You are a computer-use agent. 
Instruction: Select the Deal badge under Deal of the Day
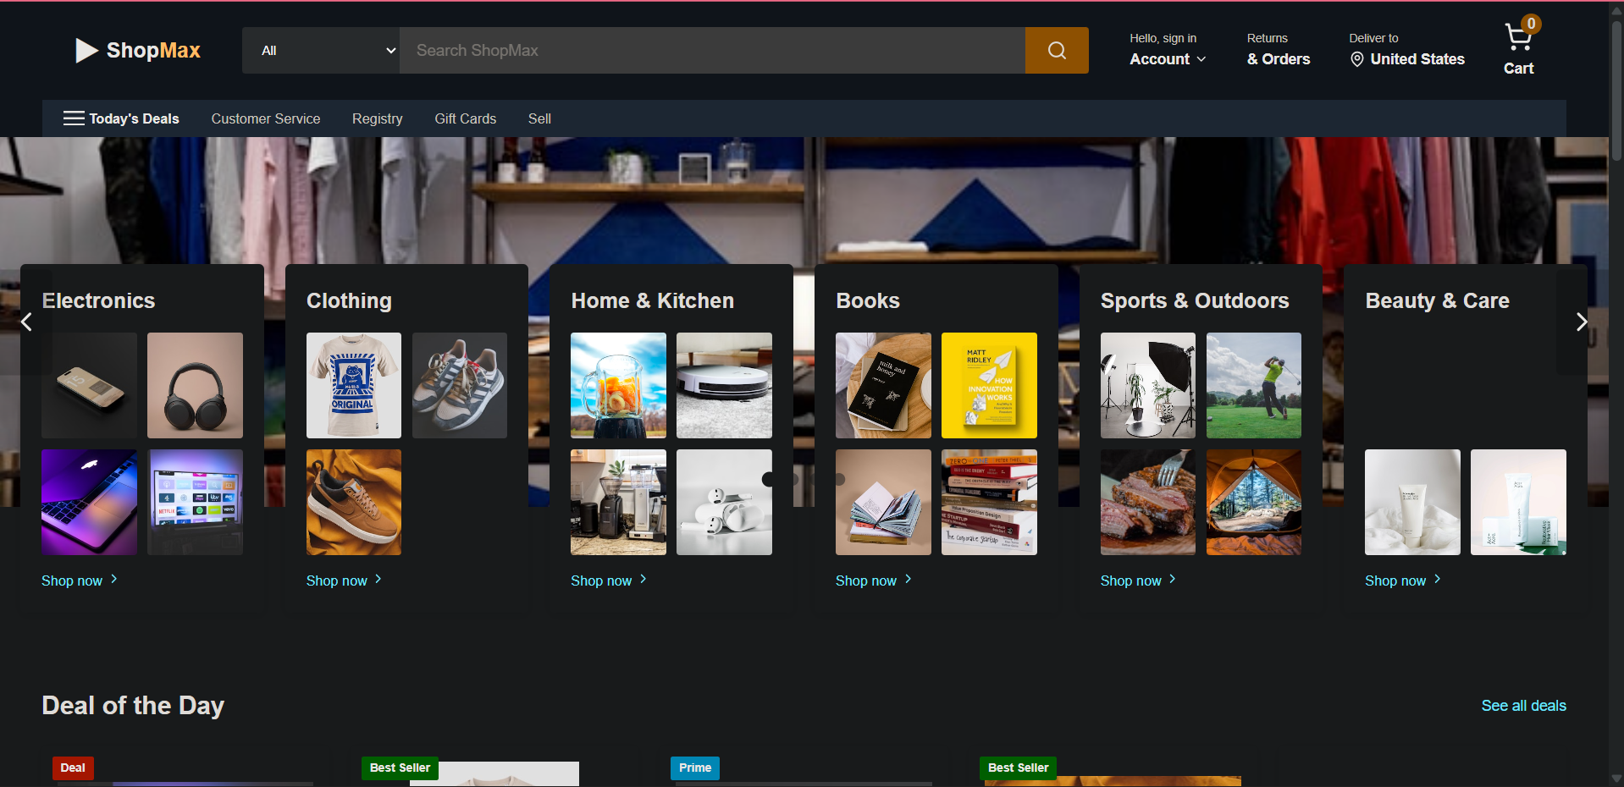[x=73, y=768]
